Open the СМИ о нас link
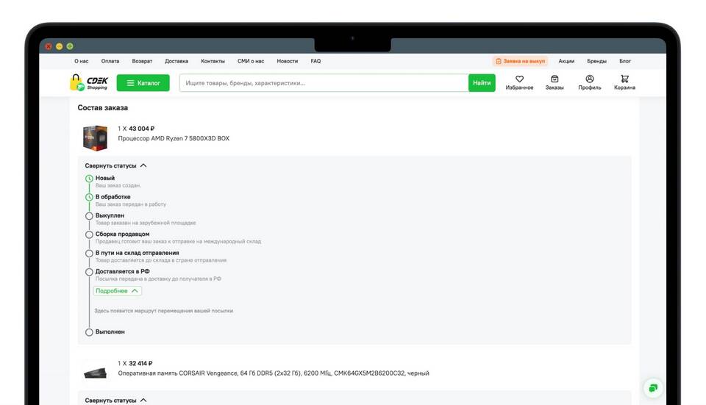The height and width of the screenshot is (405, 706). [x=251, y=61]
